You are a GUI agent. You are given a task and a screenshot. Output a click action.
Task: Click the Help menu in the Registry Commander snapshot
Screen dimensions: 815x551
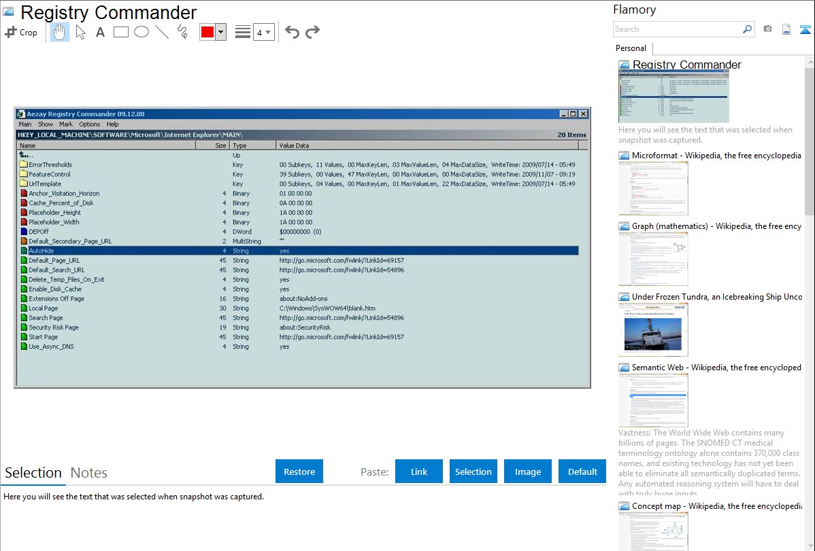point(112,124)
